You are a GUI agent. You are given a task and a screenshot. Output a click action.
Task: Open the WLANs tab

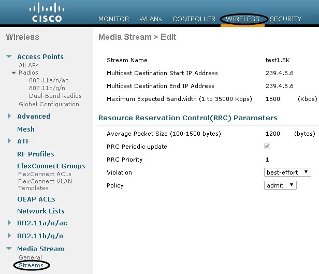[151, 19]
